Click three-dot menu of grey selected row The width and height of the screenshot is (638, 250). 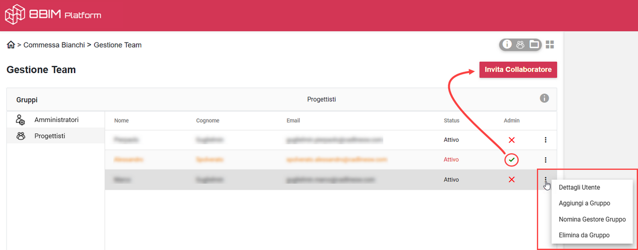pos(545,180)
